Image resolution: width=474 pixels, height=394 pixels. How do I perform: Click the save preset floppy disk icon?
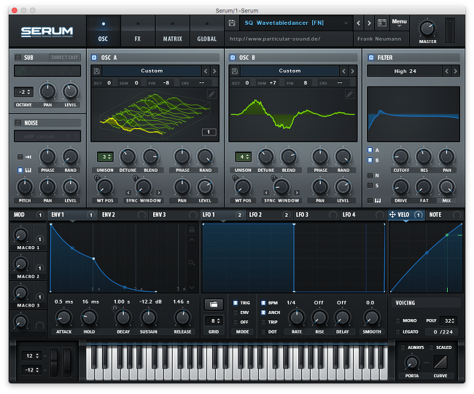pyautogui.click(x=232, y=23)
